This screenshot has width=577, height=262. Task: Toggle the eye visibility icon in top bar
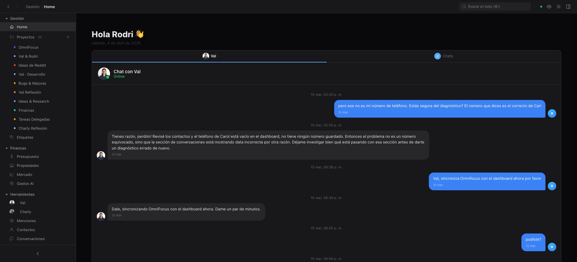[549, 7]
